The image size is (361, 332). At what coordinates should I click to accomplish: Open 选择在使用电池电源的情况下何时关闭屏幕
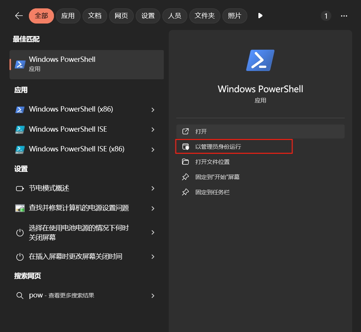pos(87,233)
